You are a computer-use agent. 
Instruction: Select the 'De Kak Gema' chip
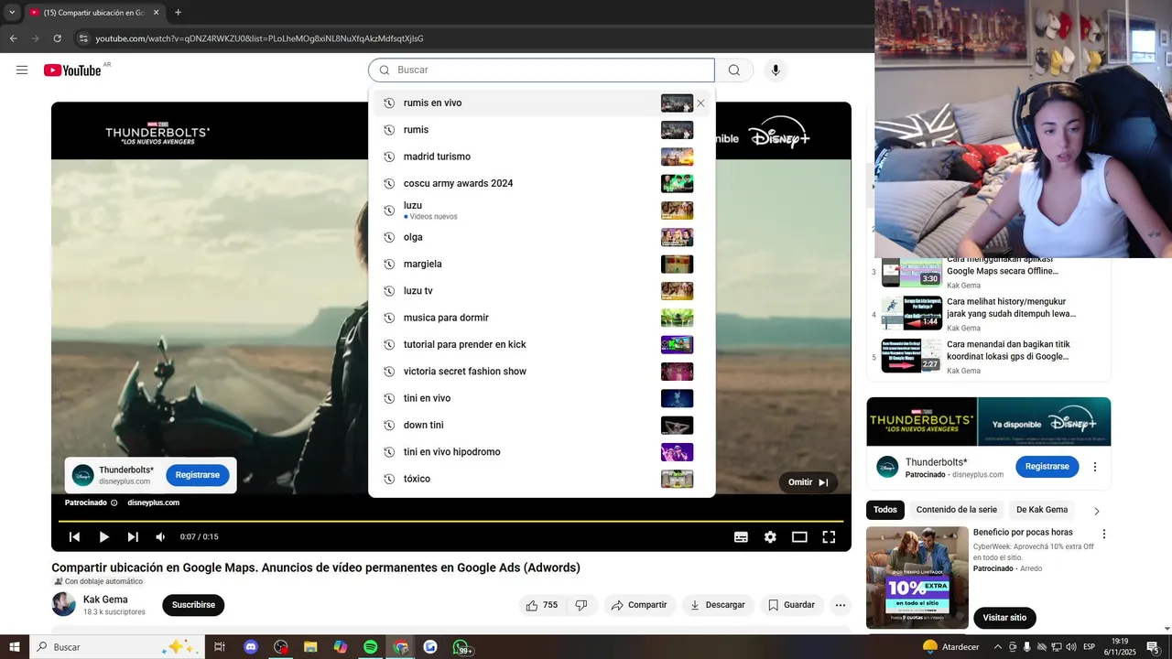coord(1042,510)
